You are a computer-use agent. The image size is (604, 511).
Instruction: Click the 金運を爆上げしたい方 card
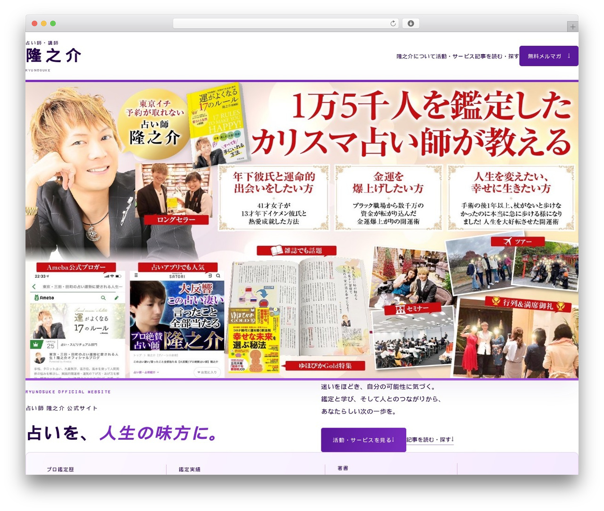point(388,198)
